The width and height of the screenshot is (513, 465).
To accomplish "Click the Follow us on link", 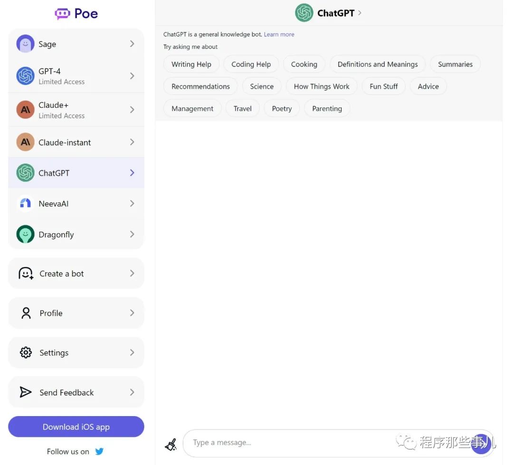I will pos(75,452).
